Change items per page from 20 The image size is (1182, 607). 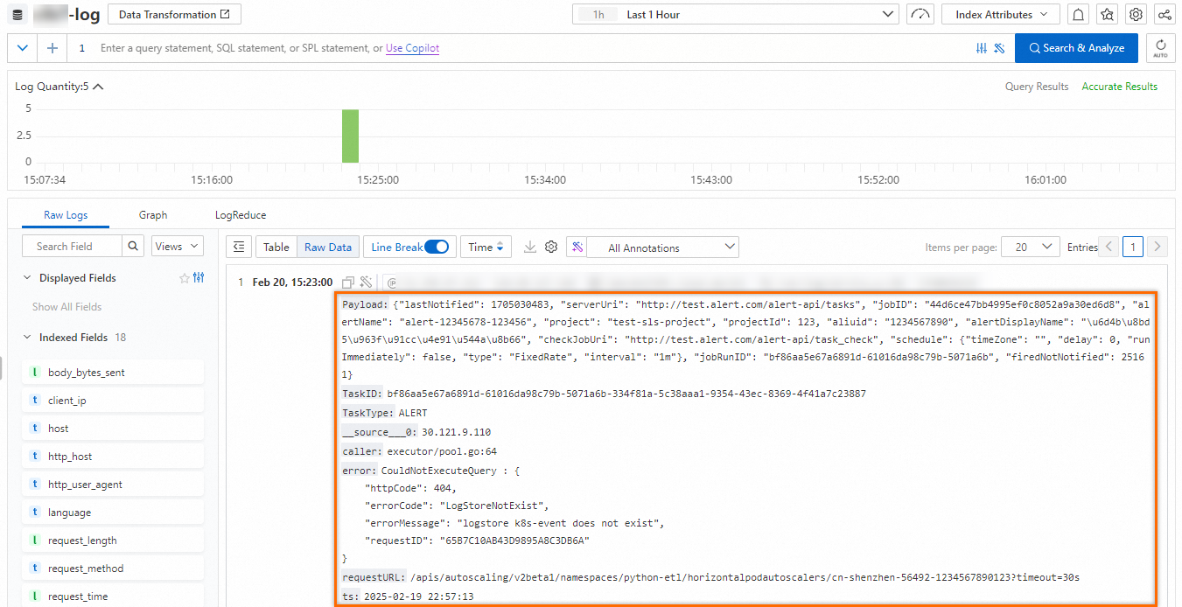click(x=1030, y=247)
